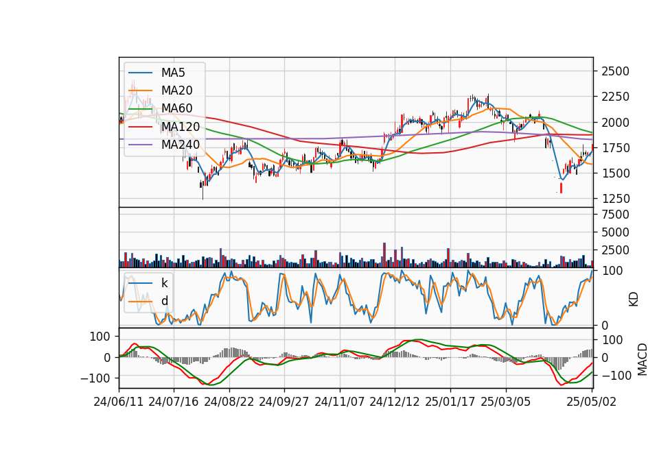
Task: Click the 24/12/12 date label
Action: (395, 402)
